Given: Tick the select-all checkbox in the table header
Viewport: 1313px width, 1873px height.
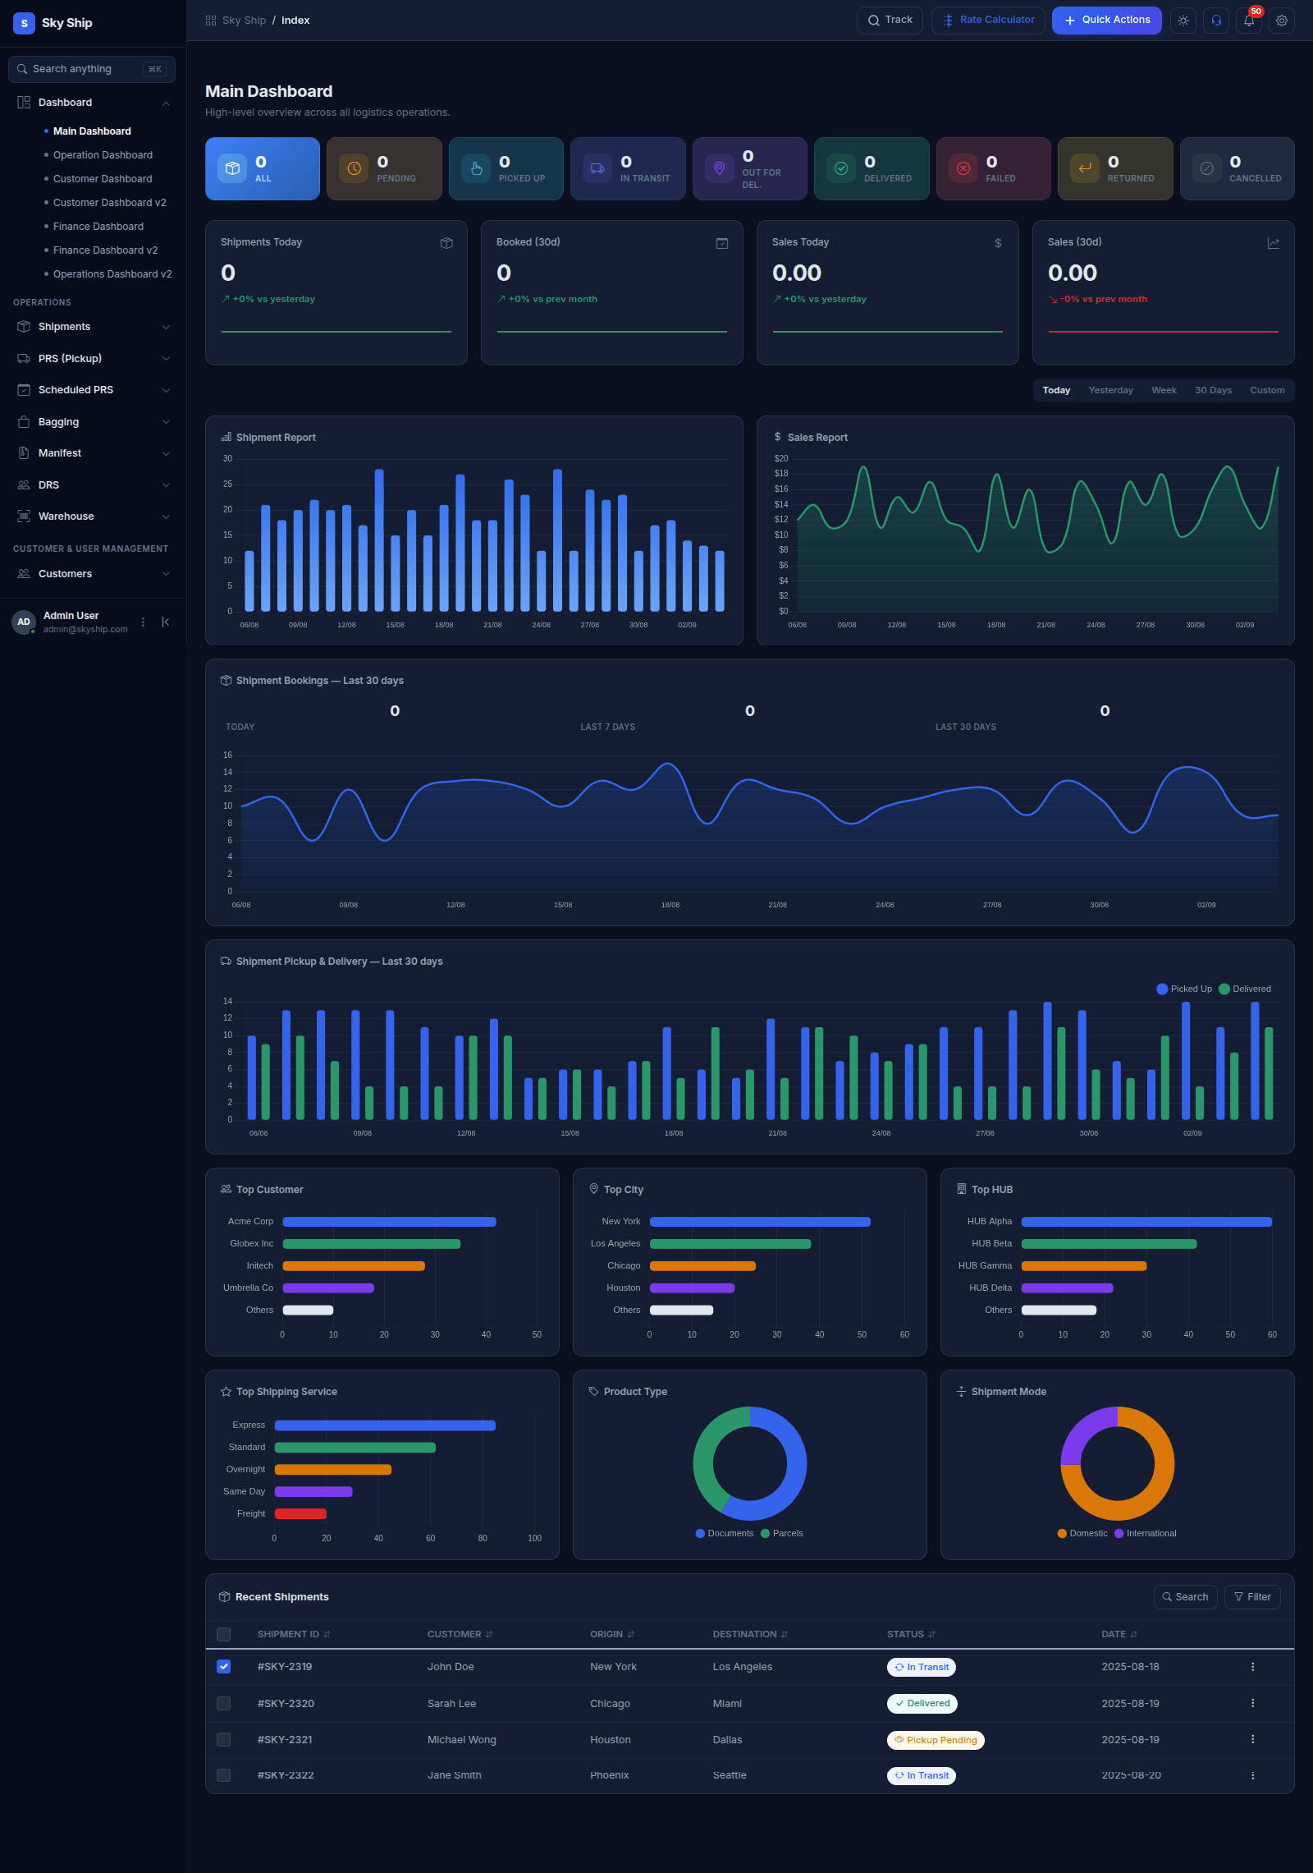Looking at the screenshot, I should 223,1634.
